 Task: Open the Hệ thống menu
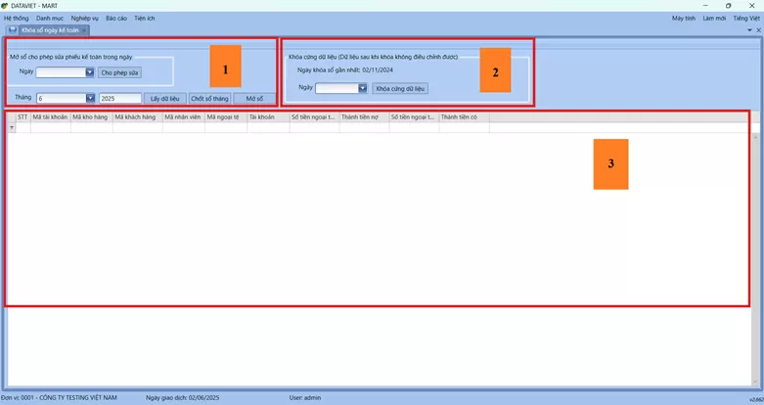(x=16, y=18)
